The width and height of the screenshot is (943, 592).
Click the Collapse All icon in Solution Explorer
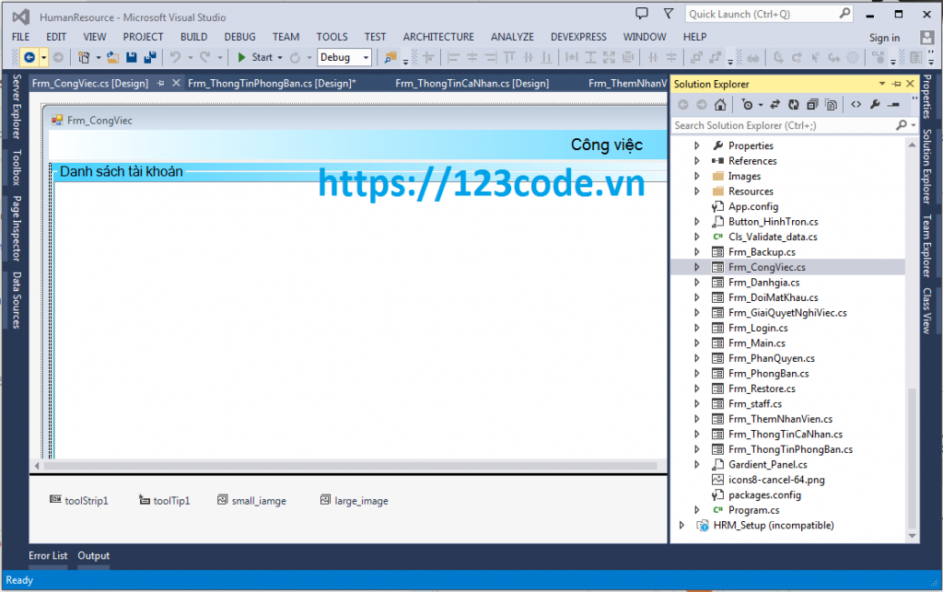(813, 103)
